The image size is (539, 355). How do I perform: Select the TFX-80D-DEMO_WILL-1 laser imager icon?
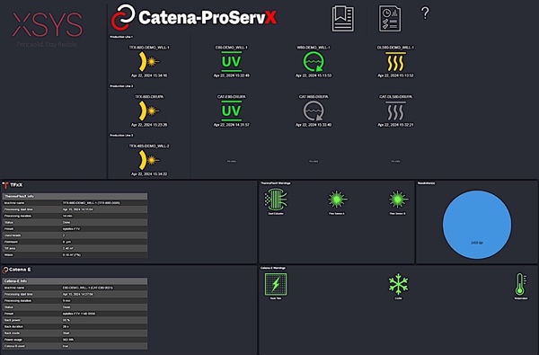click(149, 62)
